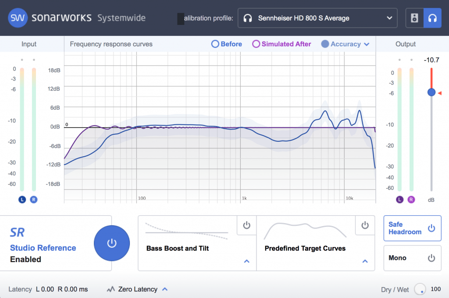Image resolution: width=449 pixels, height=298 pixels.
Task: Enable Bass Boost and Tilt power icon
Action: (x=246, y=225)
